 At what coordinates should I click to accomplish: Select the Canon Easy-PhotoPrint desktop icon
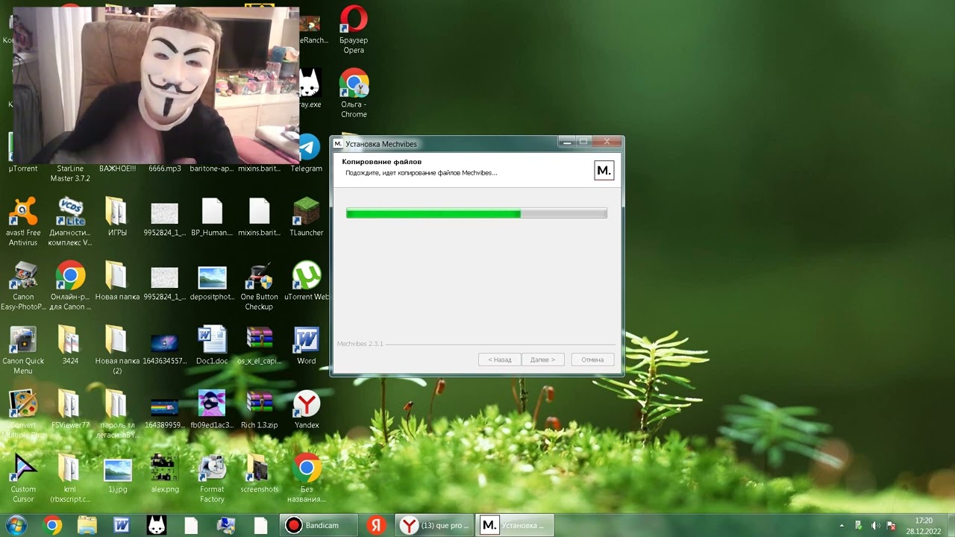[23, 286]
